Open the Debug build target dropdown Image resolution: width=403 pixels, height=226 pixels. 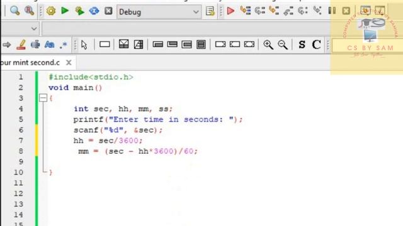159,12
